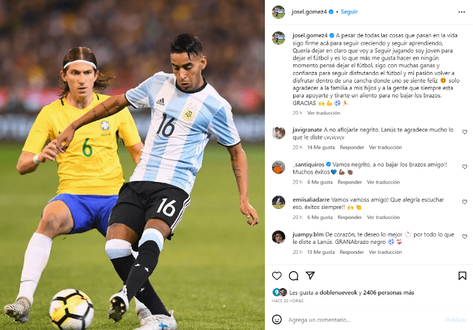Open doblenueveok's profile from likes
The height and width of the screenshot is (330, 473).
(338, 292)
